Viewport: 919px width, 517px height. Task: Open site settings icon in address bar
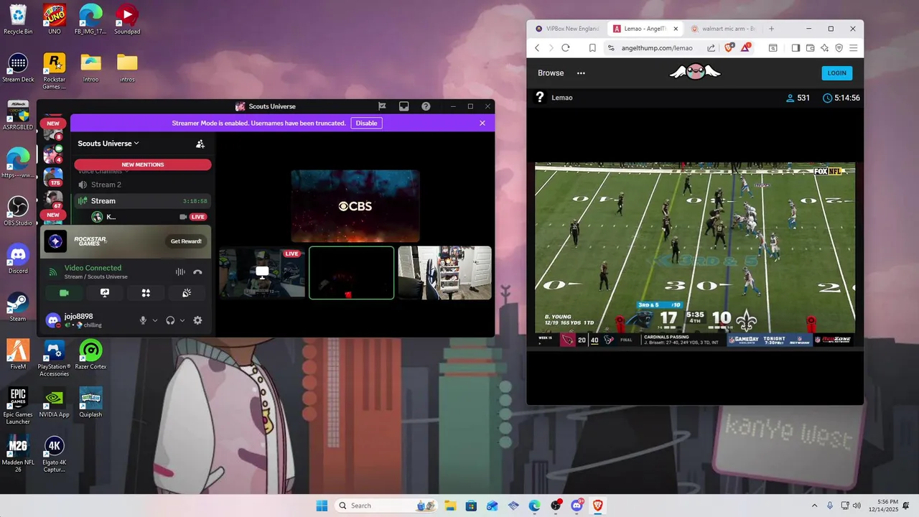pyautogui.click(x=611, y=48)
